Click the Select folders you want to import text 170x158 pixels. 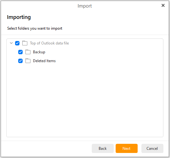pyautogui.click(x=35, y=28)
